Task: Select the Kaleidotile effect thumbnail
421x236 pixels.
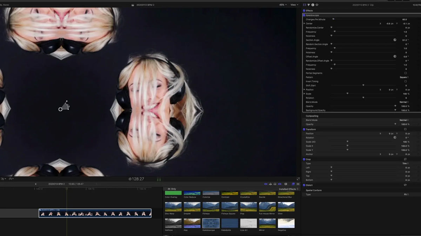Action: [x=229, y=223]
